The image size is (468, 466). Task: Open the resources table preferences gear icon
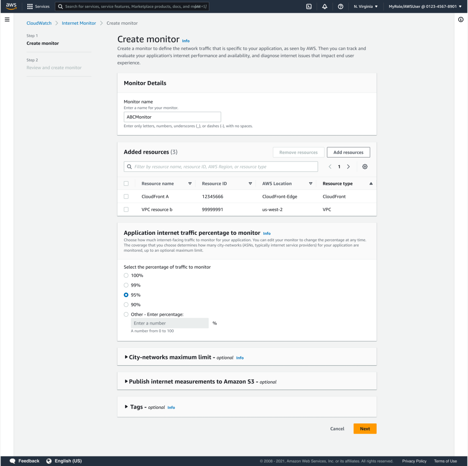[x=365, y=166]
